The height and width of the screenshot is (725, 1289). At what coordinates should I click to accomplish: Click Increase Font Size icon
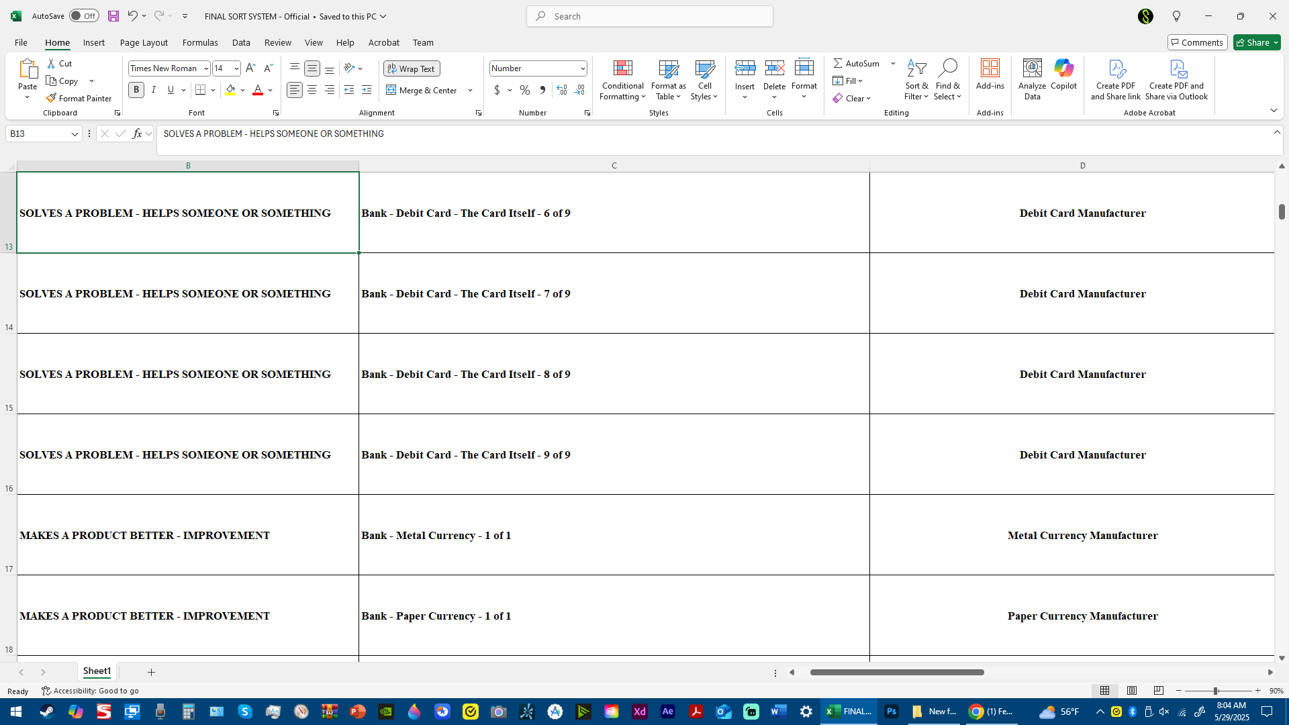pos(250,68)
